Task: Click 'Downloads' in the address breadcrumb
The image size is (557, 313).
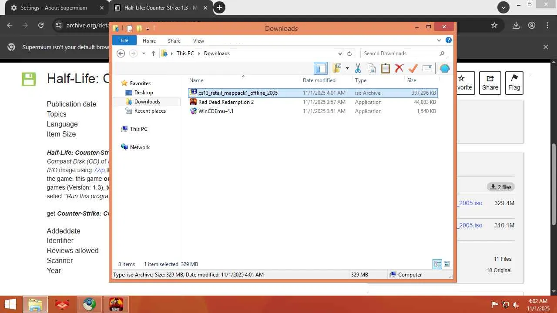Action: [x=217, y=53]
